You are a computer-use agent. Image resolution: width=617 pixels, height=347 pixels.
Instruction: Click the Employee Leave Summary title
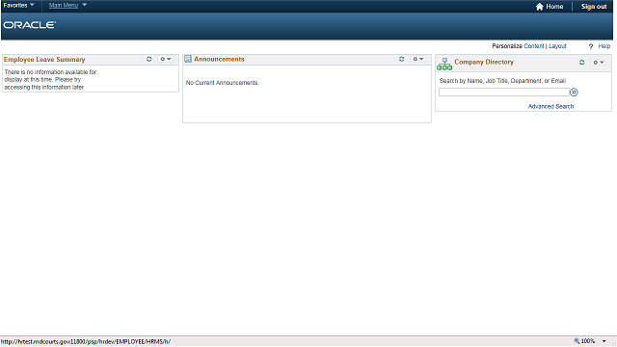tap(44, 60)
